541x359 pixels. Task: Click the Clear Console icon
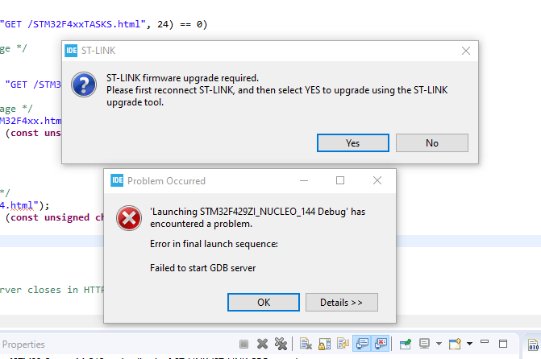coord(306,344)
